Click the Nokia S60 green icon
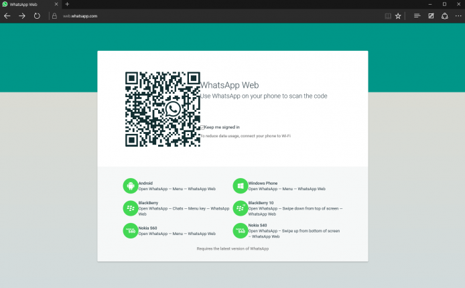 tap(131, 230)
